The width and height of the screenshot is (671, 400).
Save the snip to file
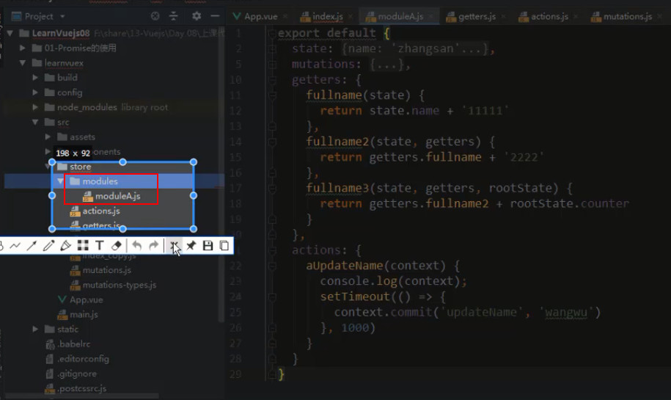208,245
